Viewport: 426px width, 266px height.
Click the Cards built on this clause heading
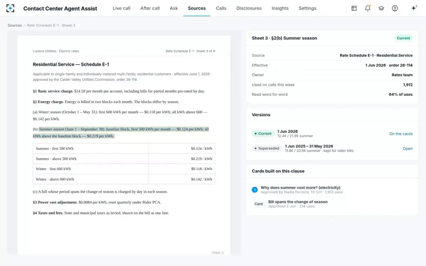click(x=278, y=171)
